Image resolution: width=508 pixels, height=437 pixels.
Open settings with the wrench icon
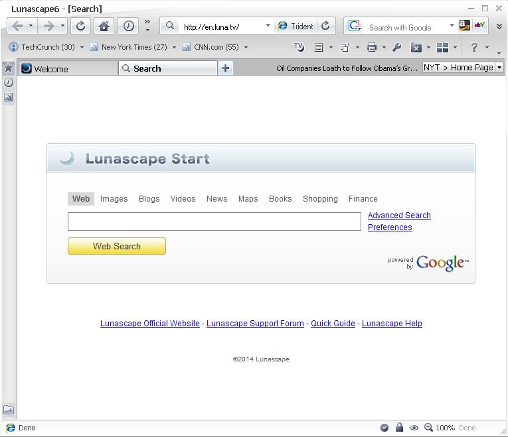tap(397, 48)
